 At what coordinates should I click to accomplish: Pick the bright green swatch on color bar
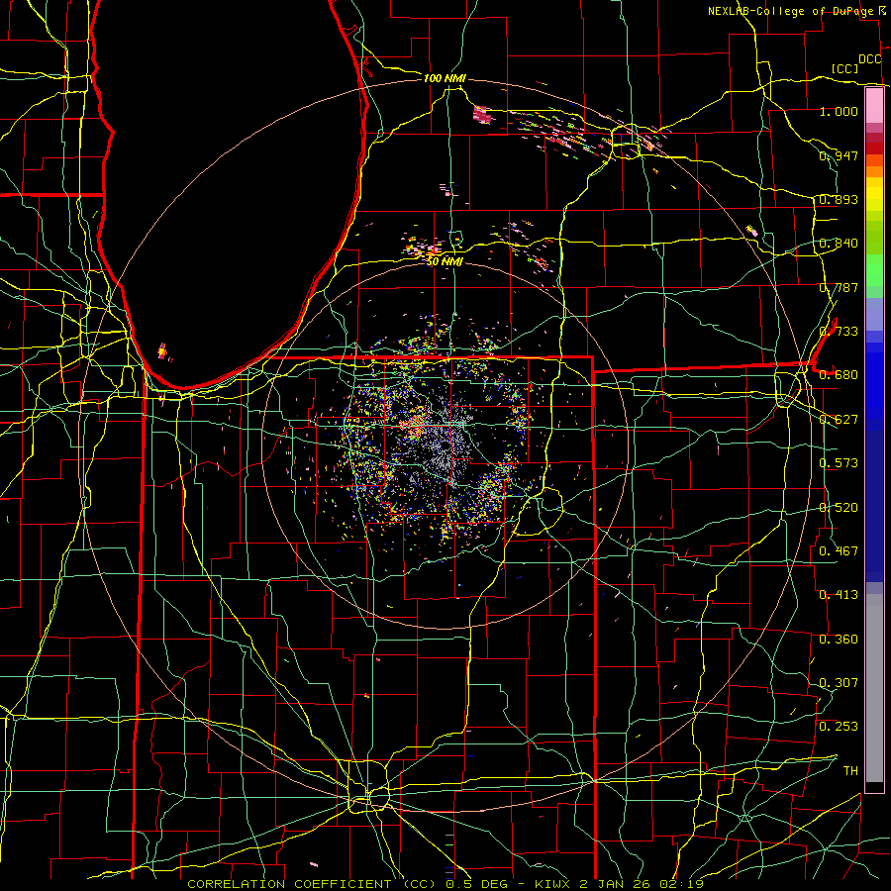(874, 270)
